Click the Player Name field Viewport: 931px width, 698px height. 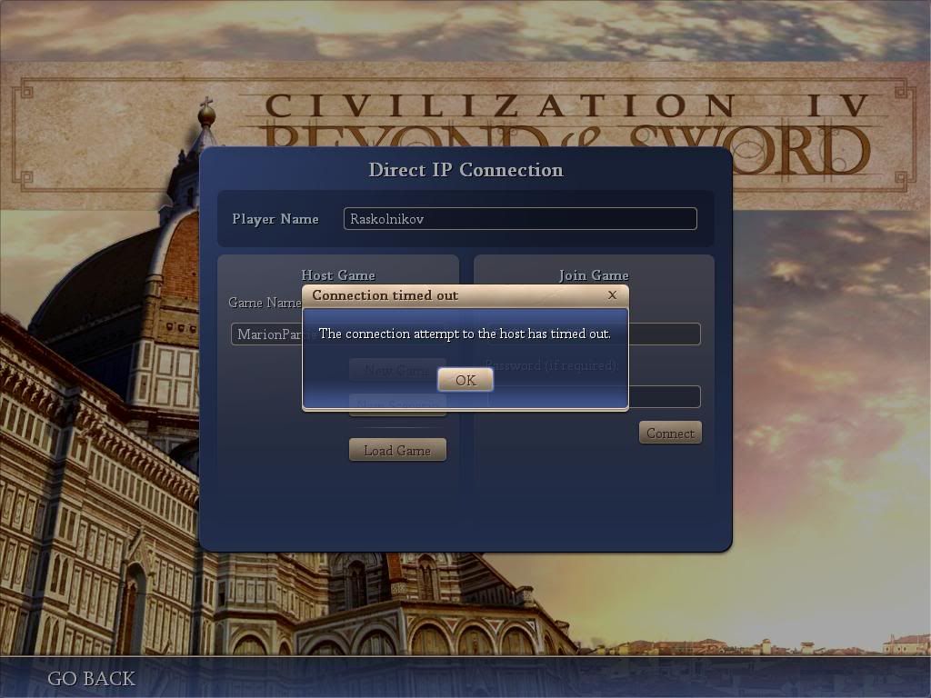click(x=520, y=218)
